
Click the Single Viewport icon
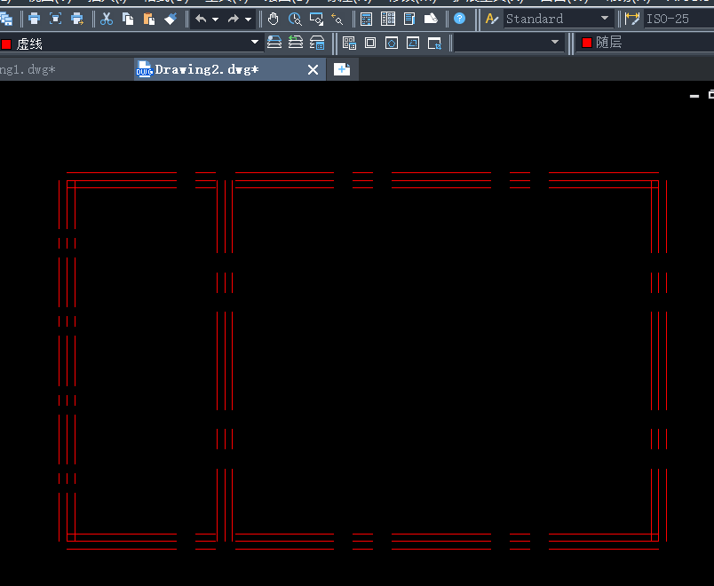pos(370,43)
